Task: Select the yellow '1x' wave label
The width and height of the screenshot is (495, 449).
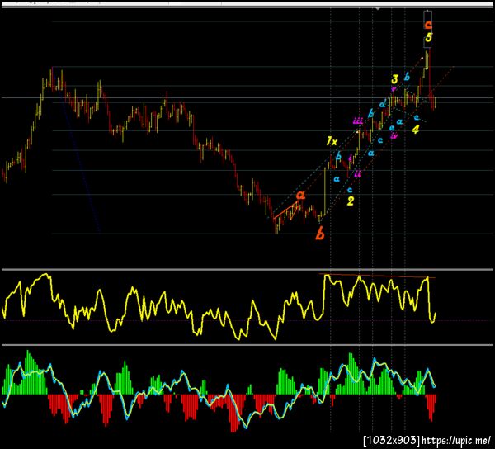Action: pyautogui.click(x=332, y=141)
